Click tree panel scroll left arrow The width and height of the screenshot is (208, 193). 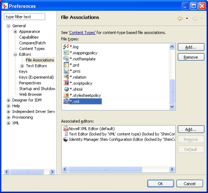7,172
